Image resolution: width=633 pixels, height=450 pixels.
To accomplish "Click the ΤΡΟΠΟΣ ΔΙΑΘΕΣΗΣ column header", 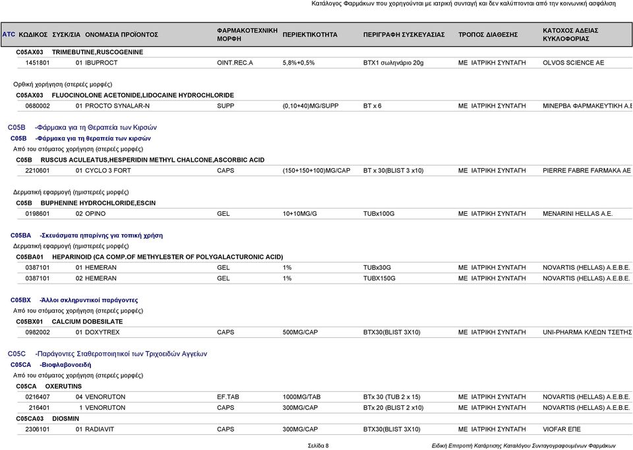I will point(488,35).
